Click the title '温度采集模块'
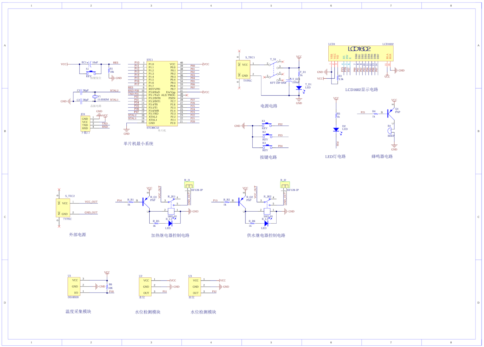The width and height of the screenshot is (484, 347). pos(78,311)
